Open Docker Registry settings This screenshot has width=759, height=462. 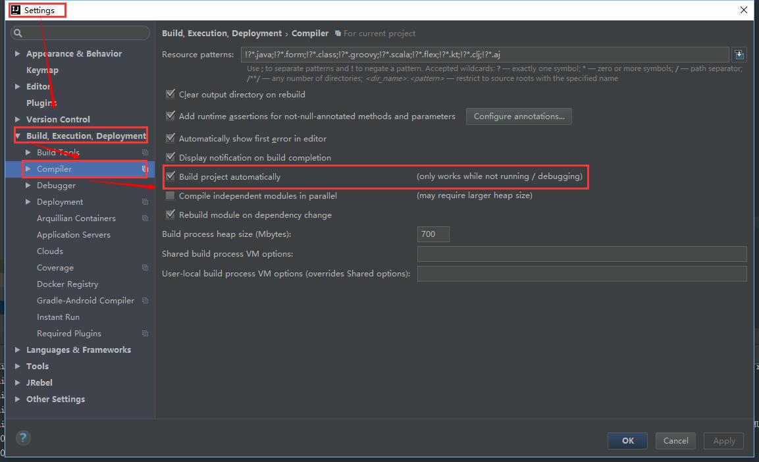coord(67,284)
